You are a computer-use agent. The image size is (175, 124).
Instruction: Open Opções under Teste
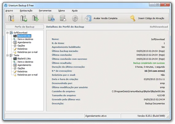click(x=21, y=68)
